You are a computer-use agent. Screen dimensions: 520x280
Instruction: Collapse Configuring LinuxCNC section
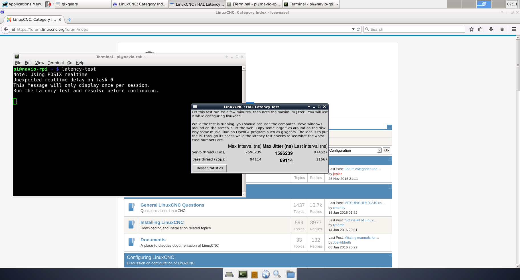tap(390, 256)
